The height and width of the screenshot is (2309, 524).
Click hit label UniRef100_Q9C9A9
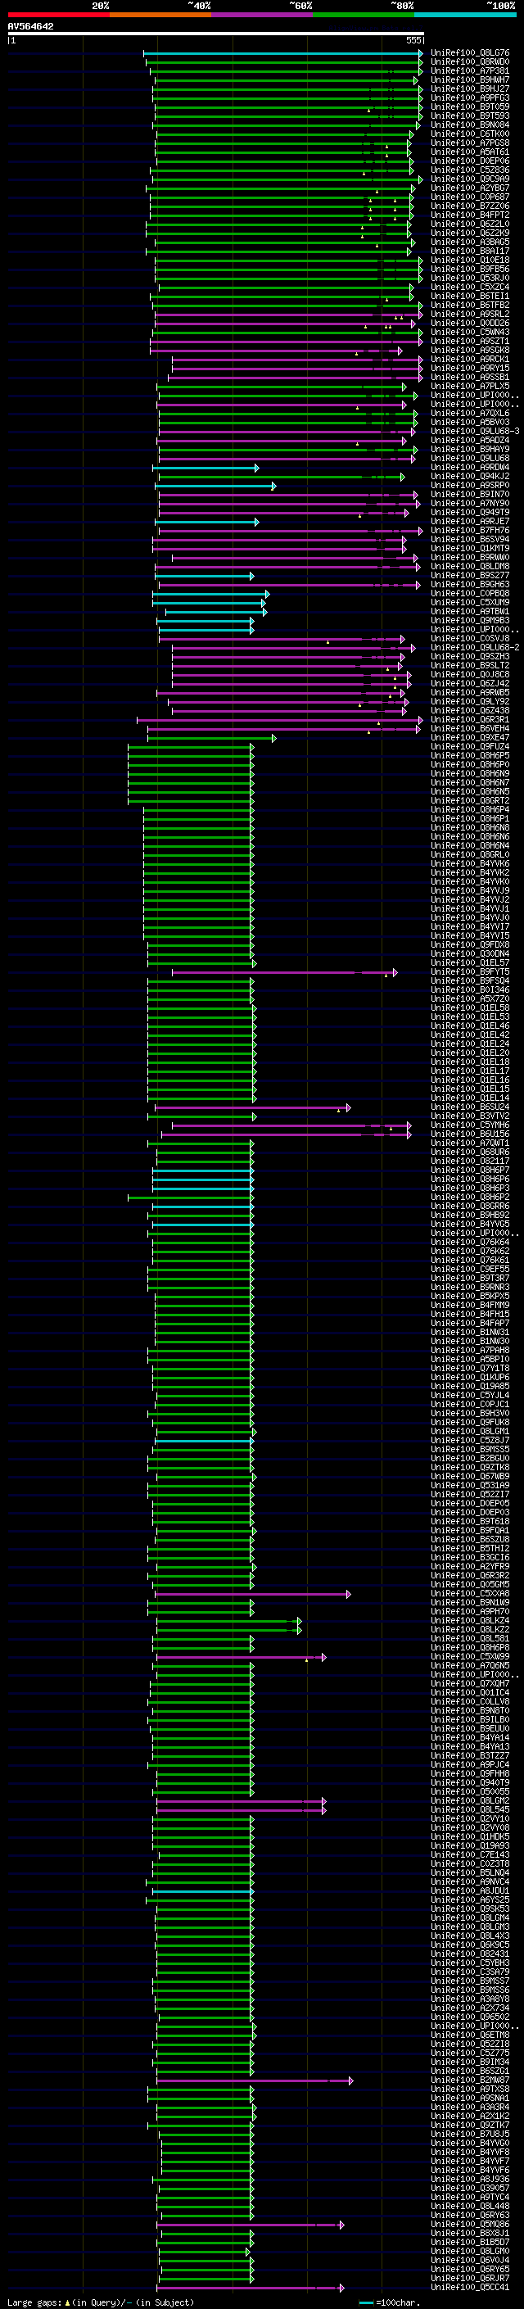pyautogui.click(x=470, y=179)
